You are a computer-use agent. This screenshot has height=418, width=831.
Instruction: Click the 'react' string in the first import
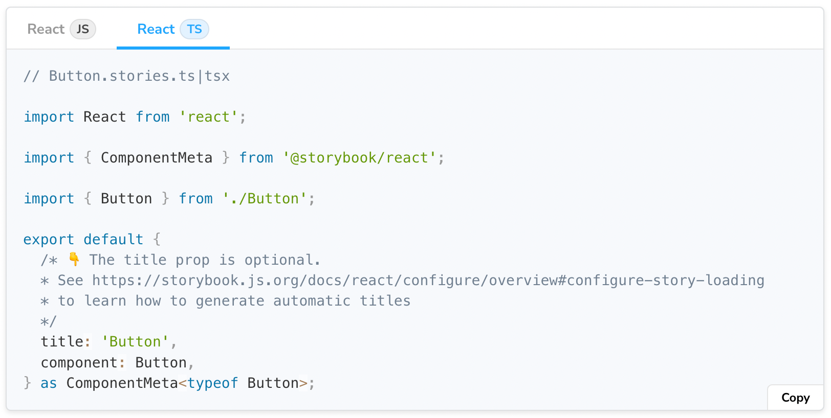tap(208, 117)
